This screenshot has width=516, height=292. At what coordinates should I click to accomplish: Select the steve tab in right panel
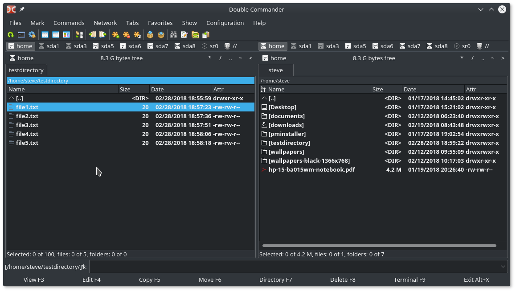point(275,70)
